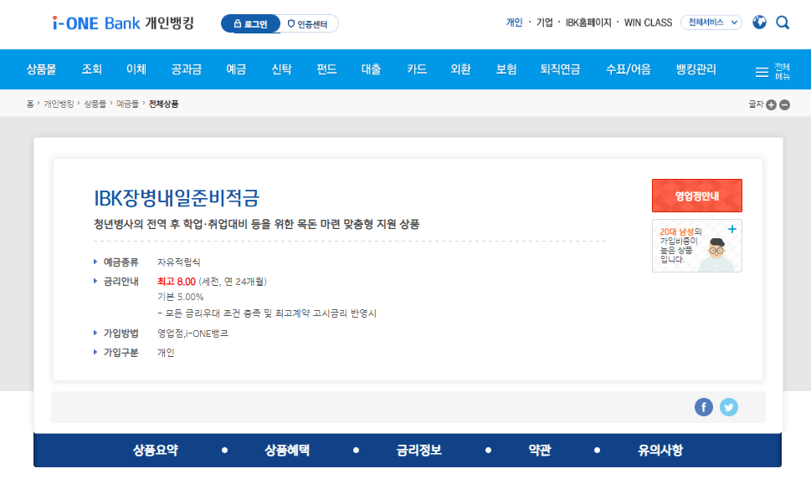This screenshot has width=811, height=489.
Task: Open the 이체 menu
Action: pos(136,69)
